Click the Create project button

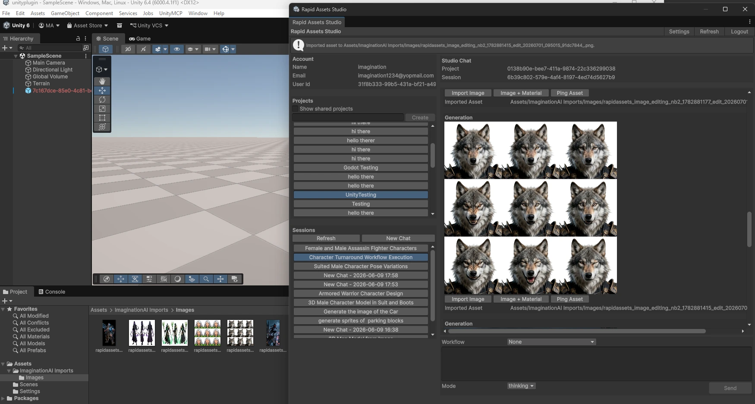click(420, 117)
